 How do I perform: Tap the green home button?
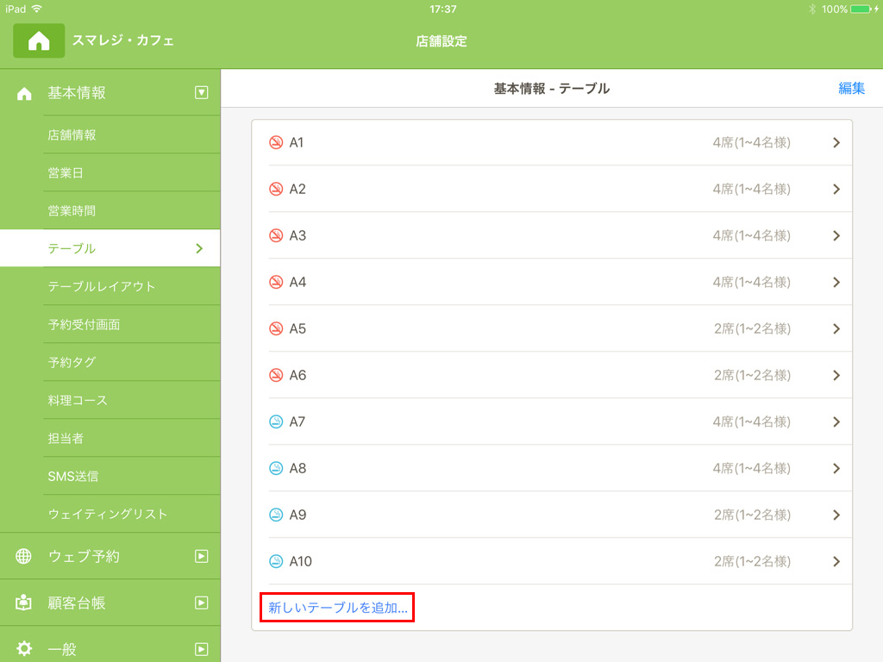click(x=39, y=41)
